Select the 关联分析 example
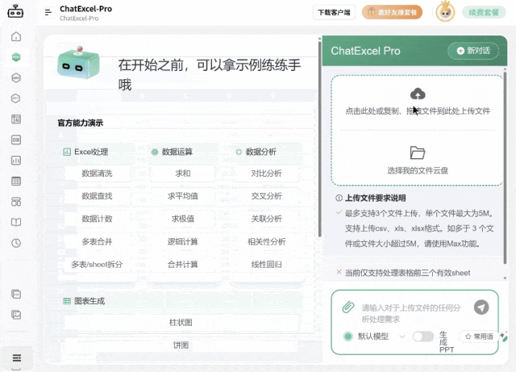This screenshot has height=372, width=516. (x=267, y=219)
